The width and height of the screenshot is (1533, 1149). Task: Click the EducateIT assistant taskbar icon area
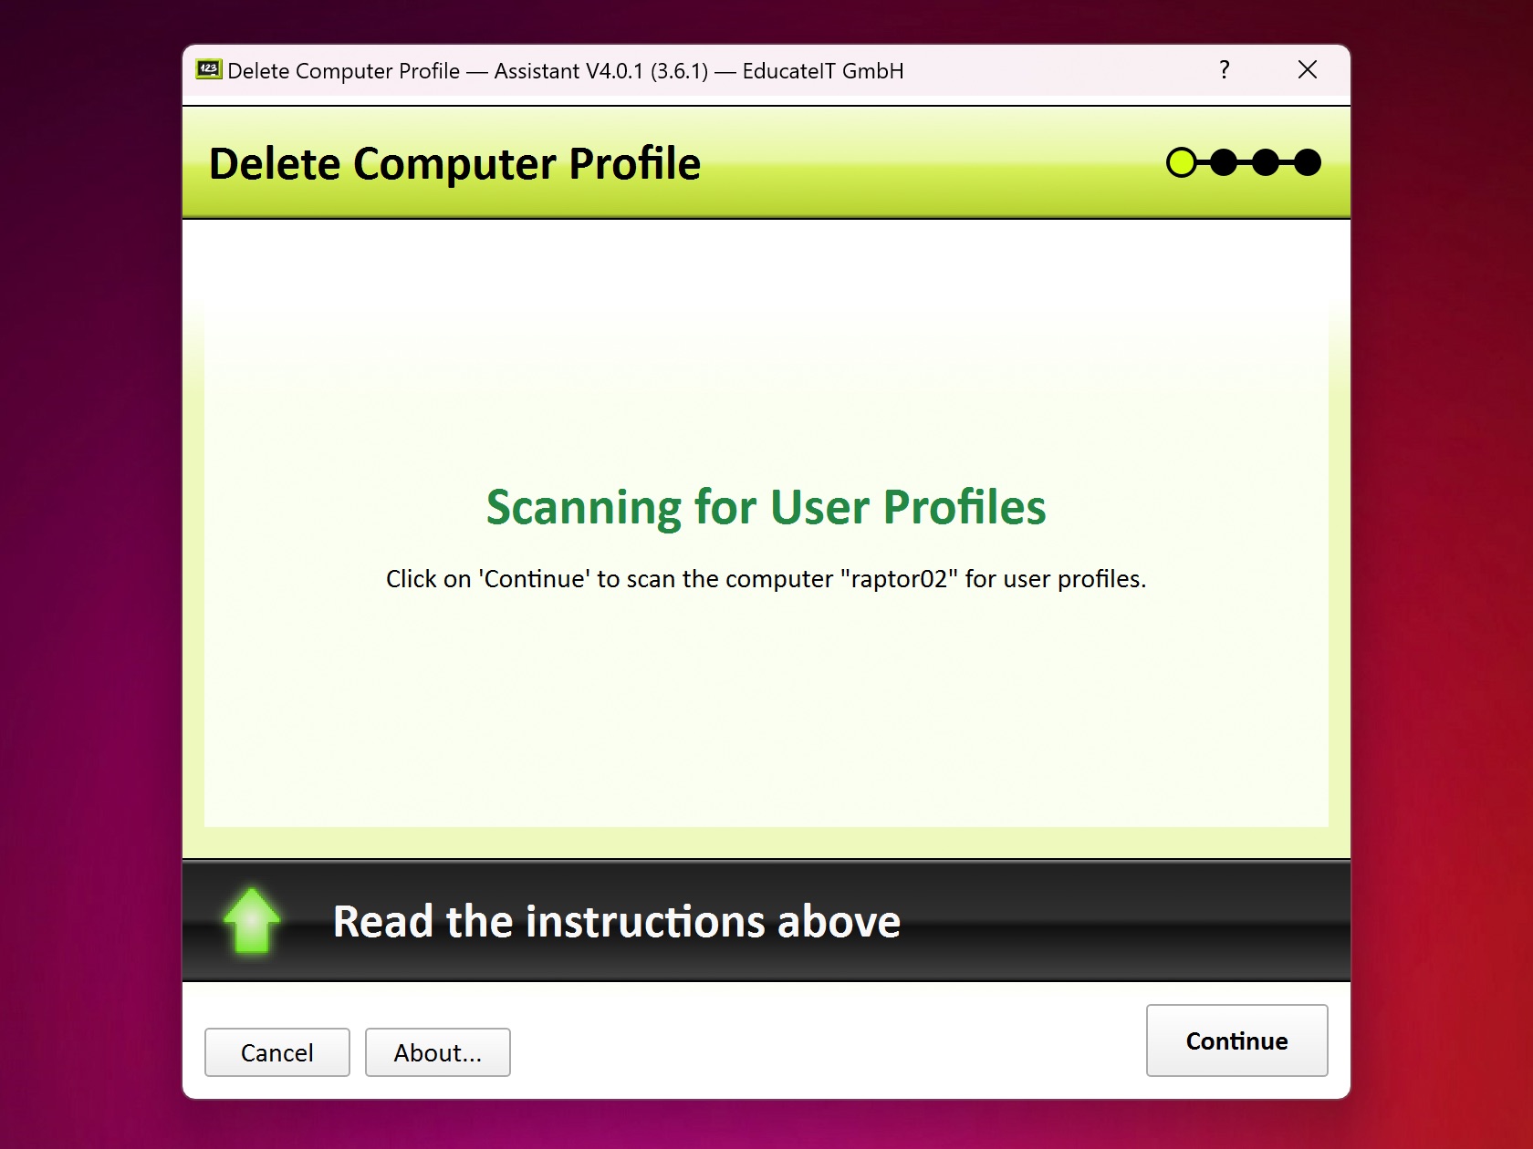(208, 69)
